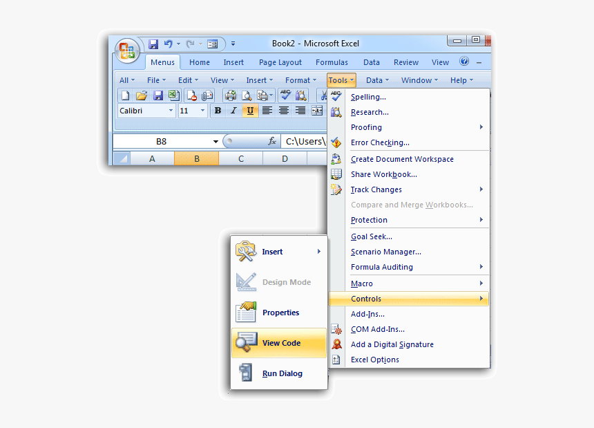Click the Save icon in classic toolbar

pos(157,95)
